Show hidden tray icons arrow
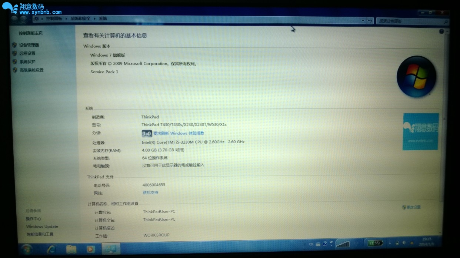Image resolution: width=460 pixels, height=258 pixels. pyautogui.click(x=390, y=243)
